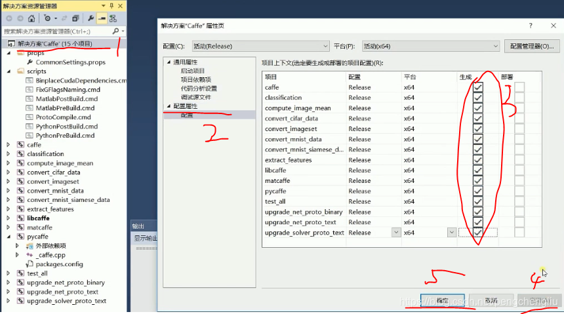This screenshot has width=564, height=314.
Task: Toggle build checkbox for libcaffe row
Action: point(477,170)
